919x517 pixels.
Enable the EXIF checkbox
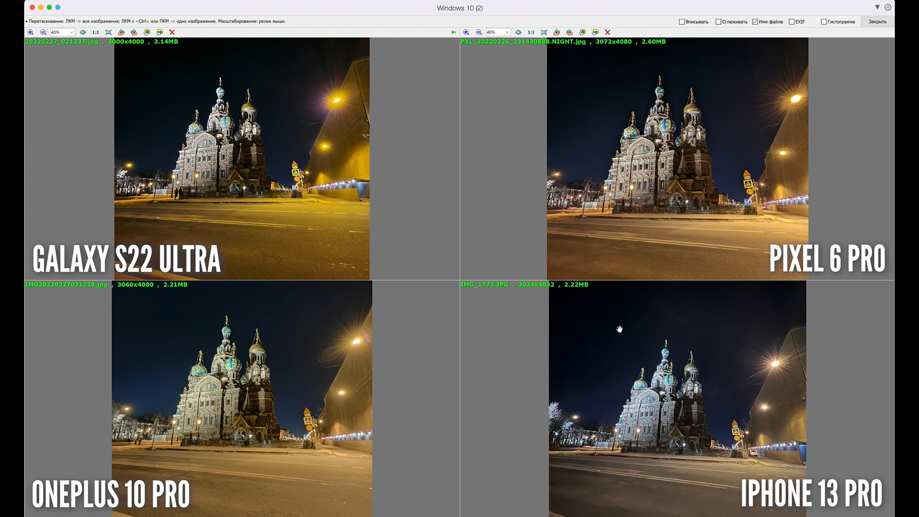coord(791,22)
